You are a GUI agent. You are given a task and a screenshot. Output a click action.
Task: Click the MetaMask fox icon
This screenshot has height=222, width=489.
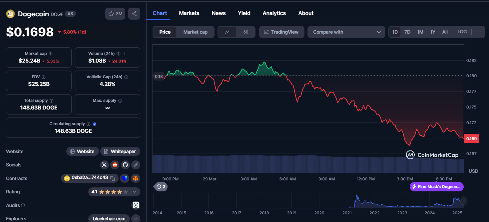coord(136,178)
